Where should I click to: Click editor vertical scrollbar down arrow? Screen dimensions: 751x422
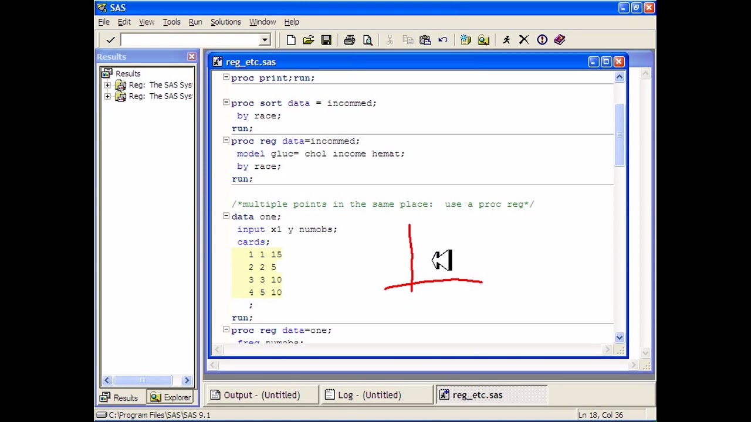(x=620, y=337)
